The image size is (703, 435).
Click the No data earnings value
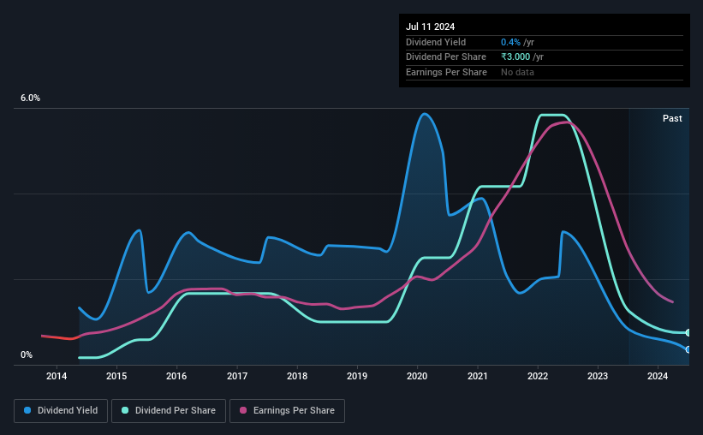(x=517, y=72)
